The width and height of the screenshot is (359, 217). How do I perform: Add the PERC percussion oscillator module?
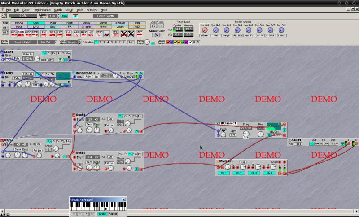[99, 34]
